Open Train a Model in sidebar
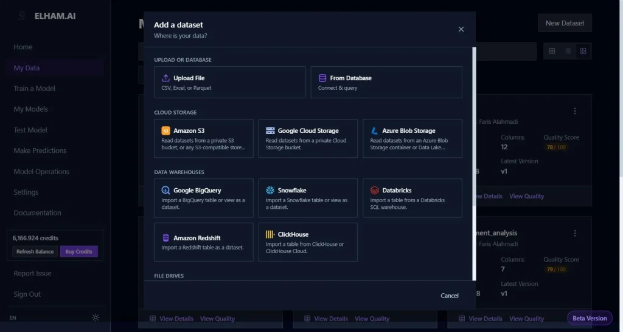Image resolution: width=623 pixels, height=332 pixels. [x=34, y=89]
